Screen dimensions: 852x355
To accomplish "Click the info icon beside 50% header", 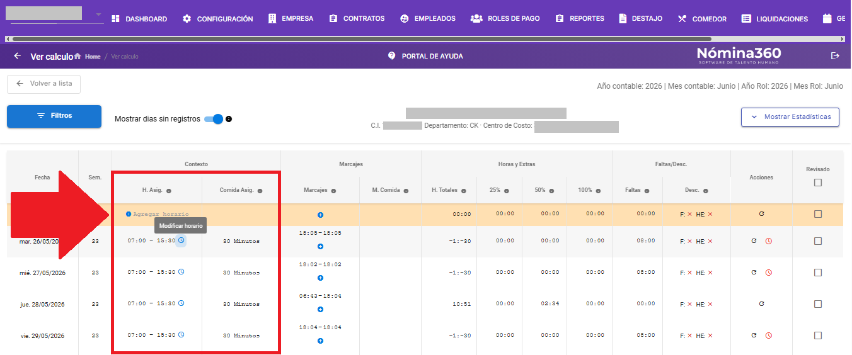I will point(551,191).
